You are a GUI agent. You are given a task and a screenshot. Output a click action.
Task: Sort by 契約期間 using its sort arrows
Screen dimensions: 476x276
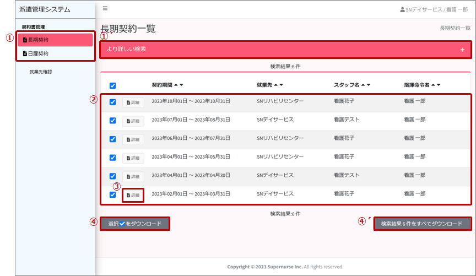coord(179,85)
